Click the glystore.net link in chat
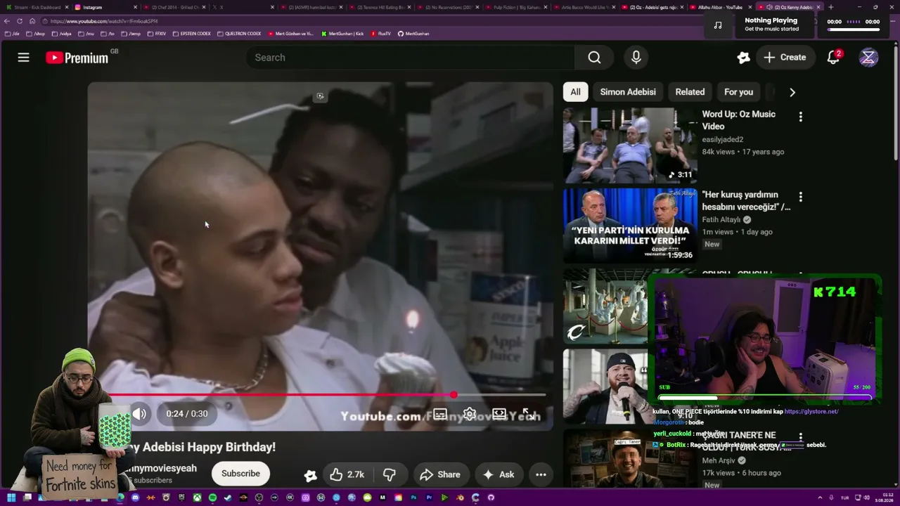 coord(811,412)
